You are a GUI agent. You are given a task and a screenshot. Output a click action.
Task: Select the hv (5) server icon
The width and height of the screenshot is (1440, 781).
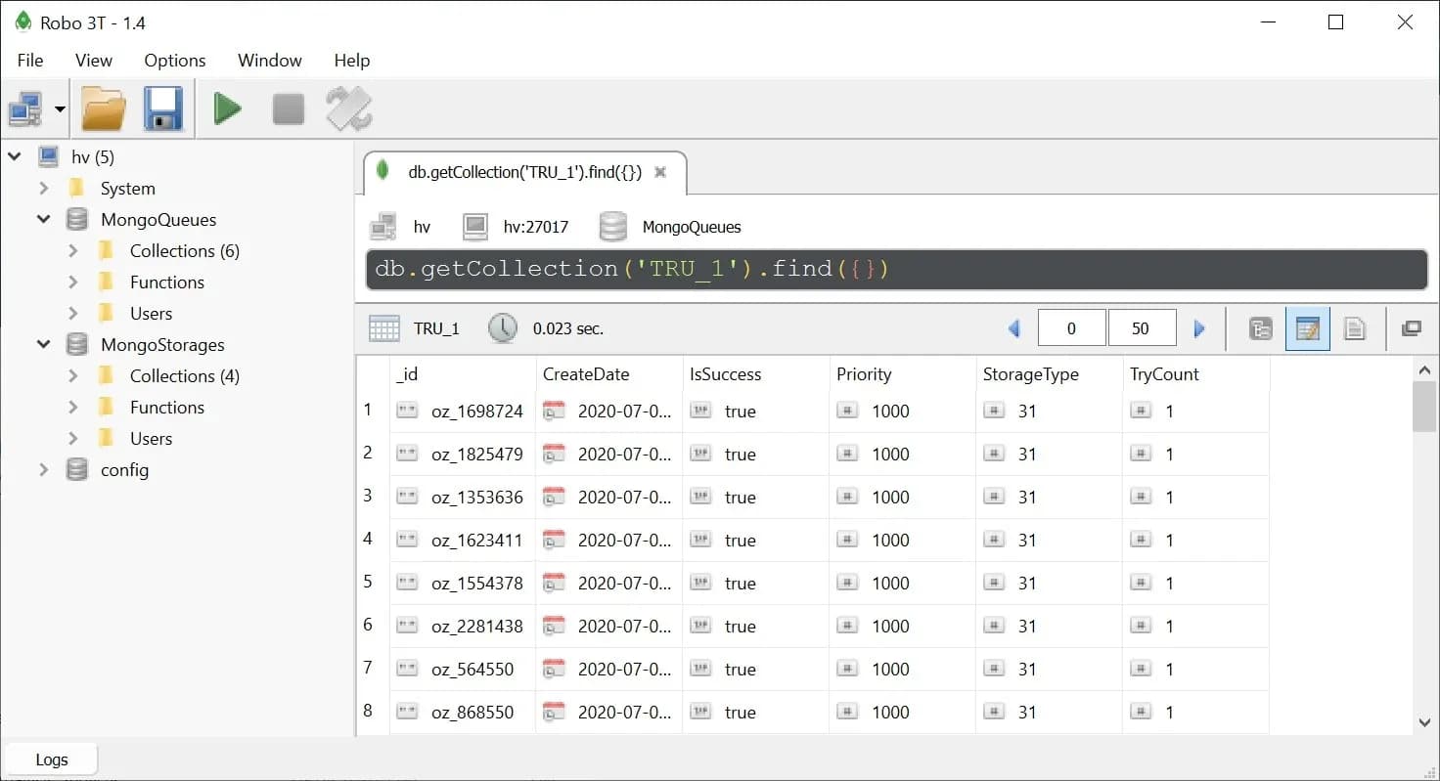click(48, 156)
